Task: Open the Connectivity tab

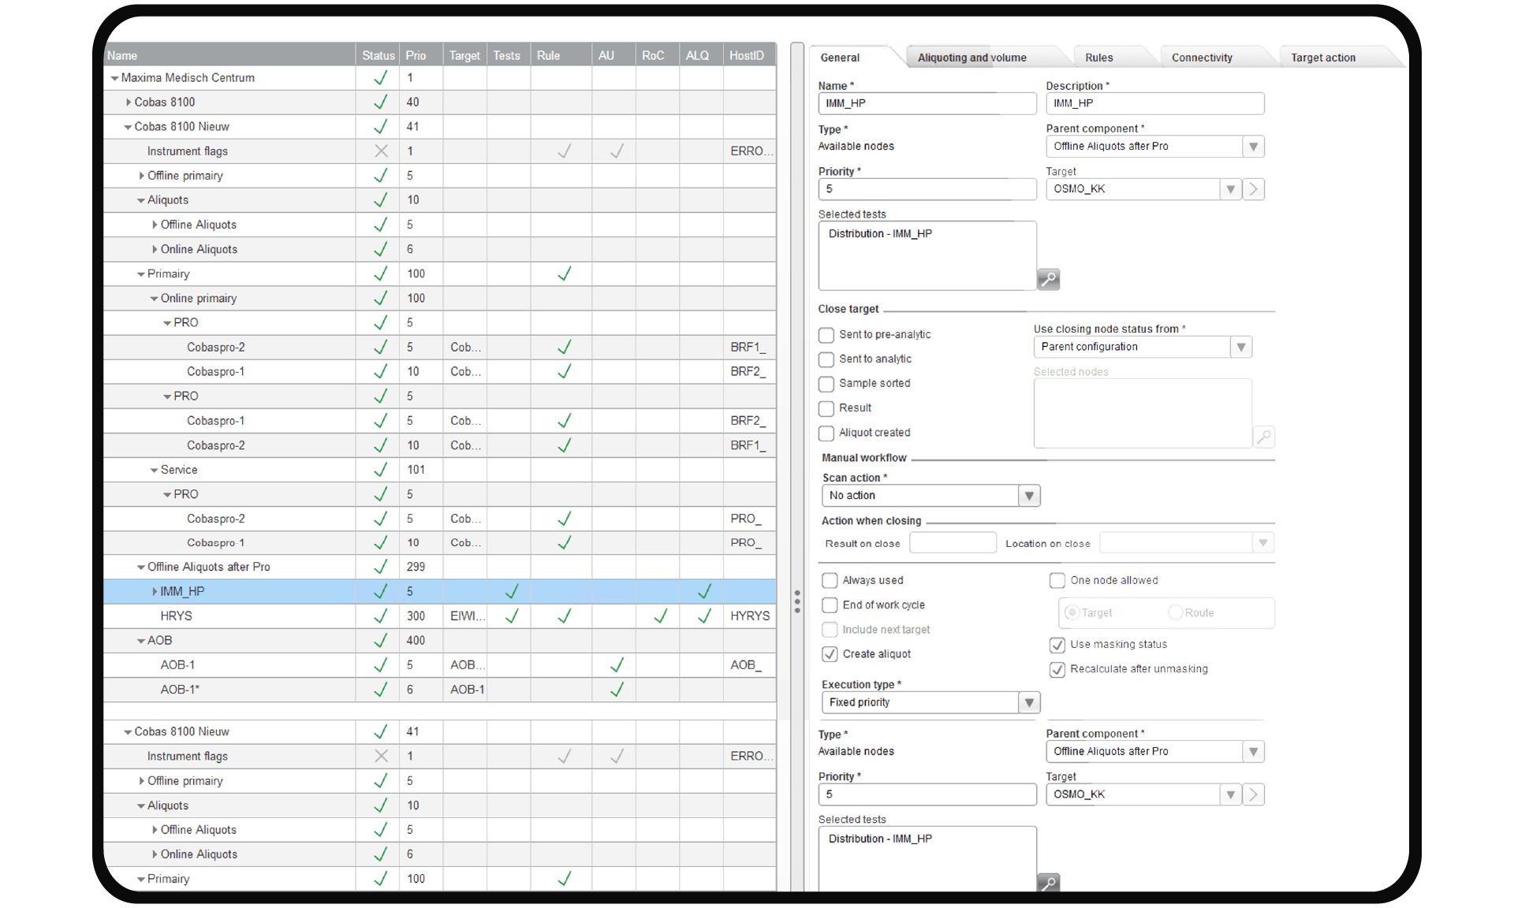Action: click(1201, 58)
